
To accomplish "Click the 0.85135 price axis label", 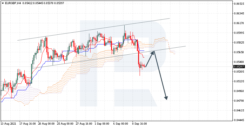I will point(238,81).
